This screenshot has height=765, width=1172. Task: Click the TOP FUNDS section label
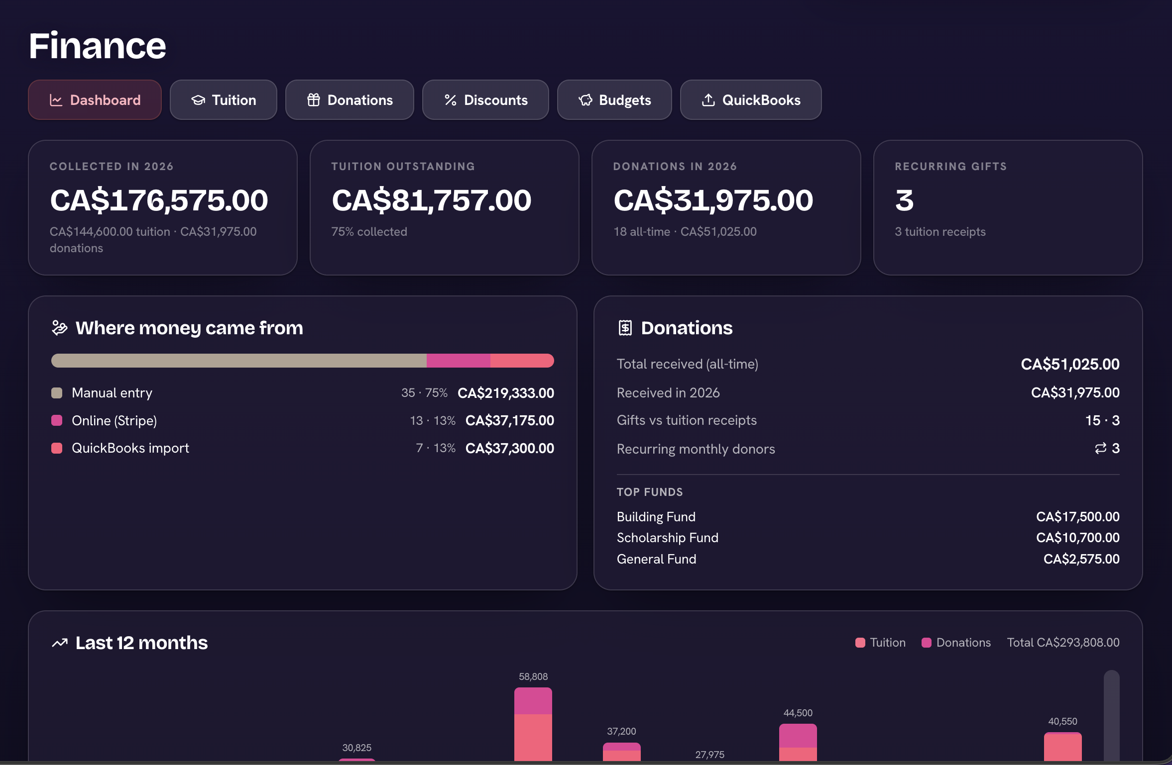(x=650, y=492)
